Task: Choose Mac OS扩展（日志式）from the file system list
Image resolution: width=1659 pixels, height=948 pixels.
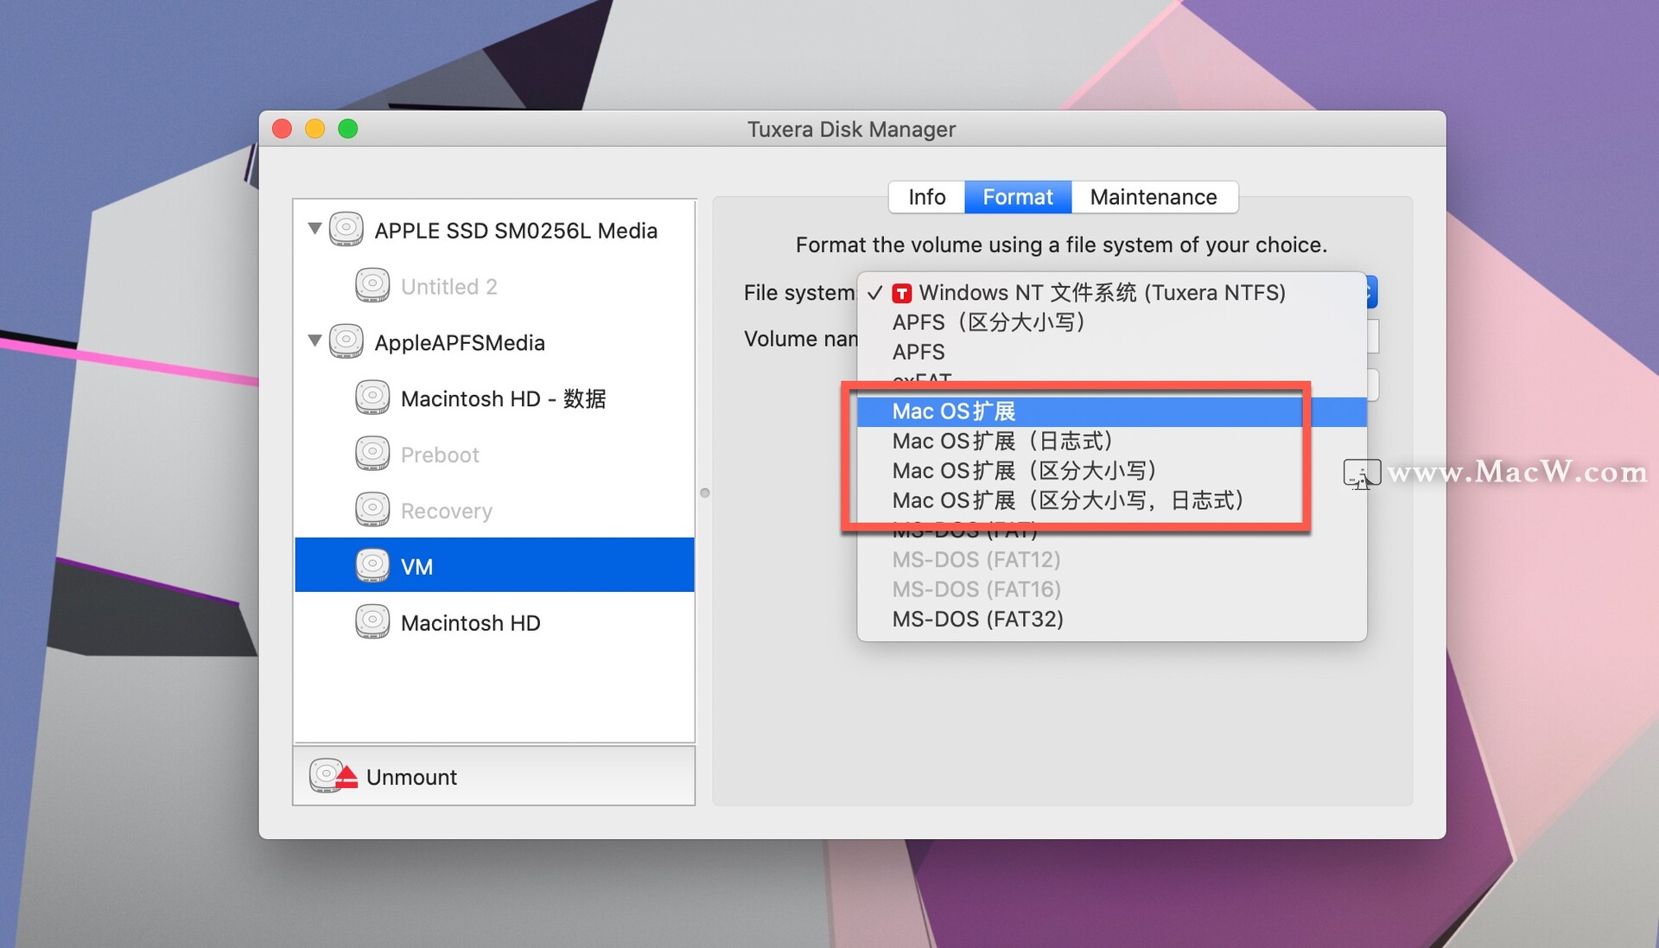Action: (x=1002, y=441)
